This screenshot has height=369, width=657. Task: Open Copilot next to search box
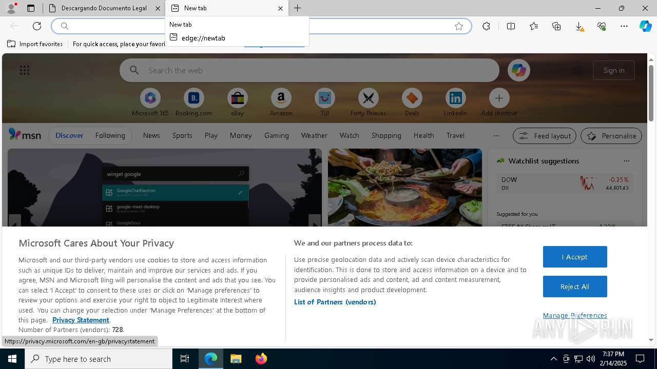click(x=519, y=70)
